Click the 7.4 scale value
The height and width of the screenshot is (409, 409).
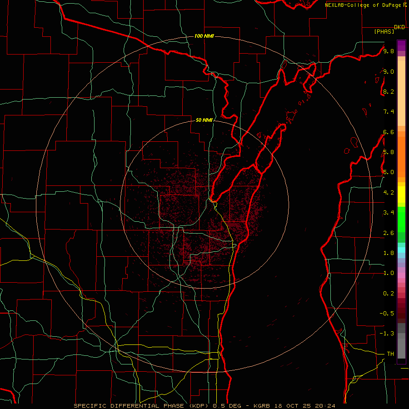(x=389, y=112)
